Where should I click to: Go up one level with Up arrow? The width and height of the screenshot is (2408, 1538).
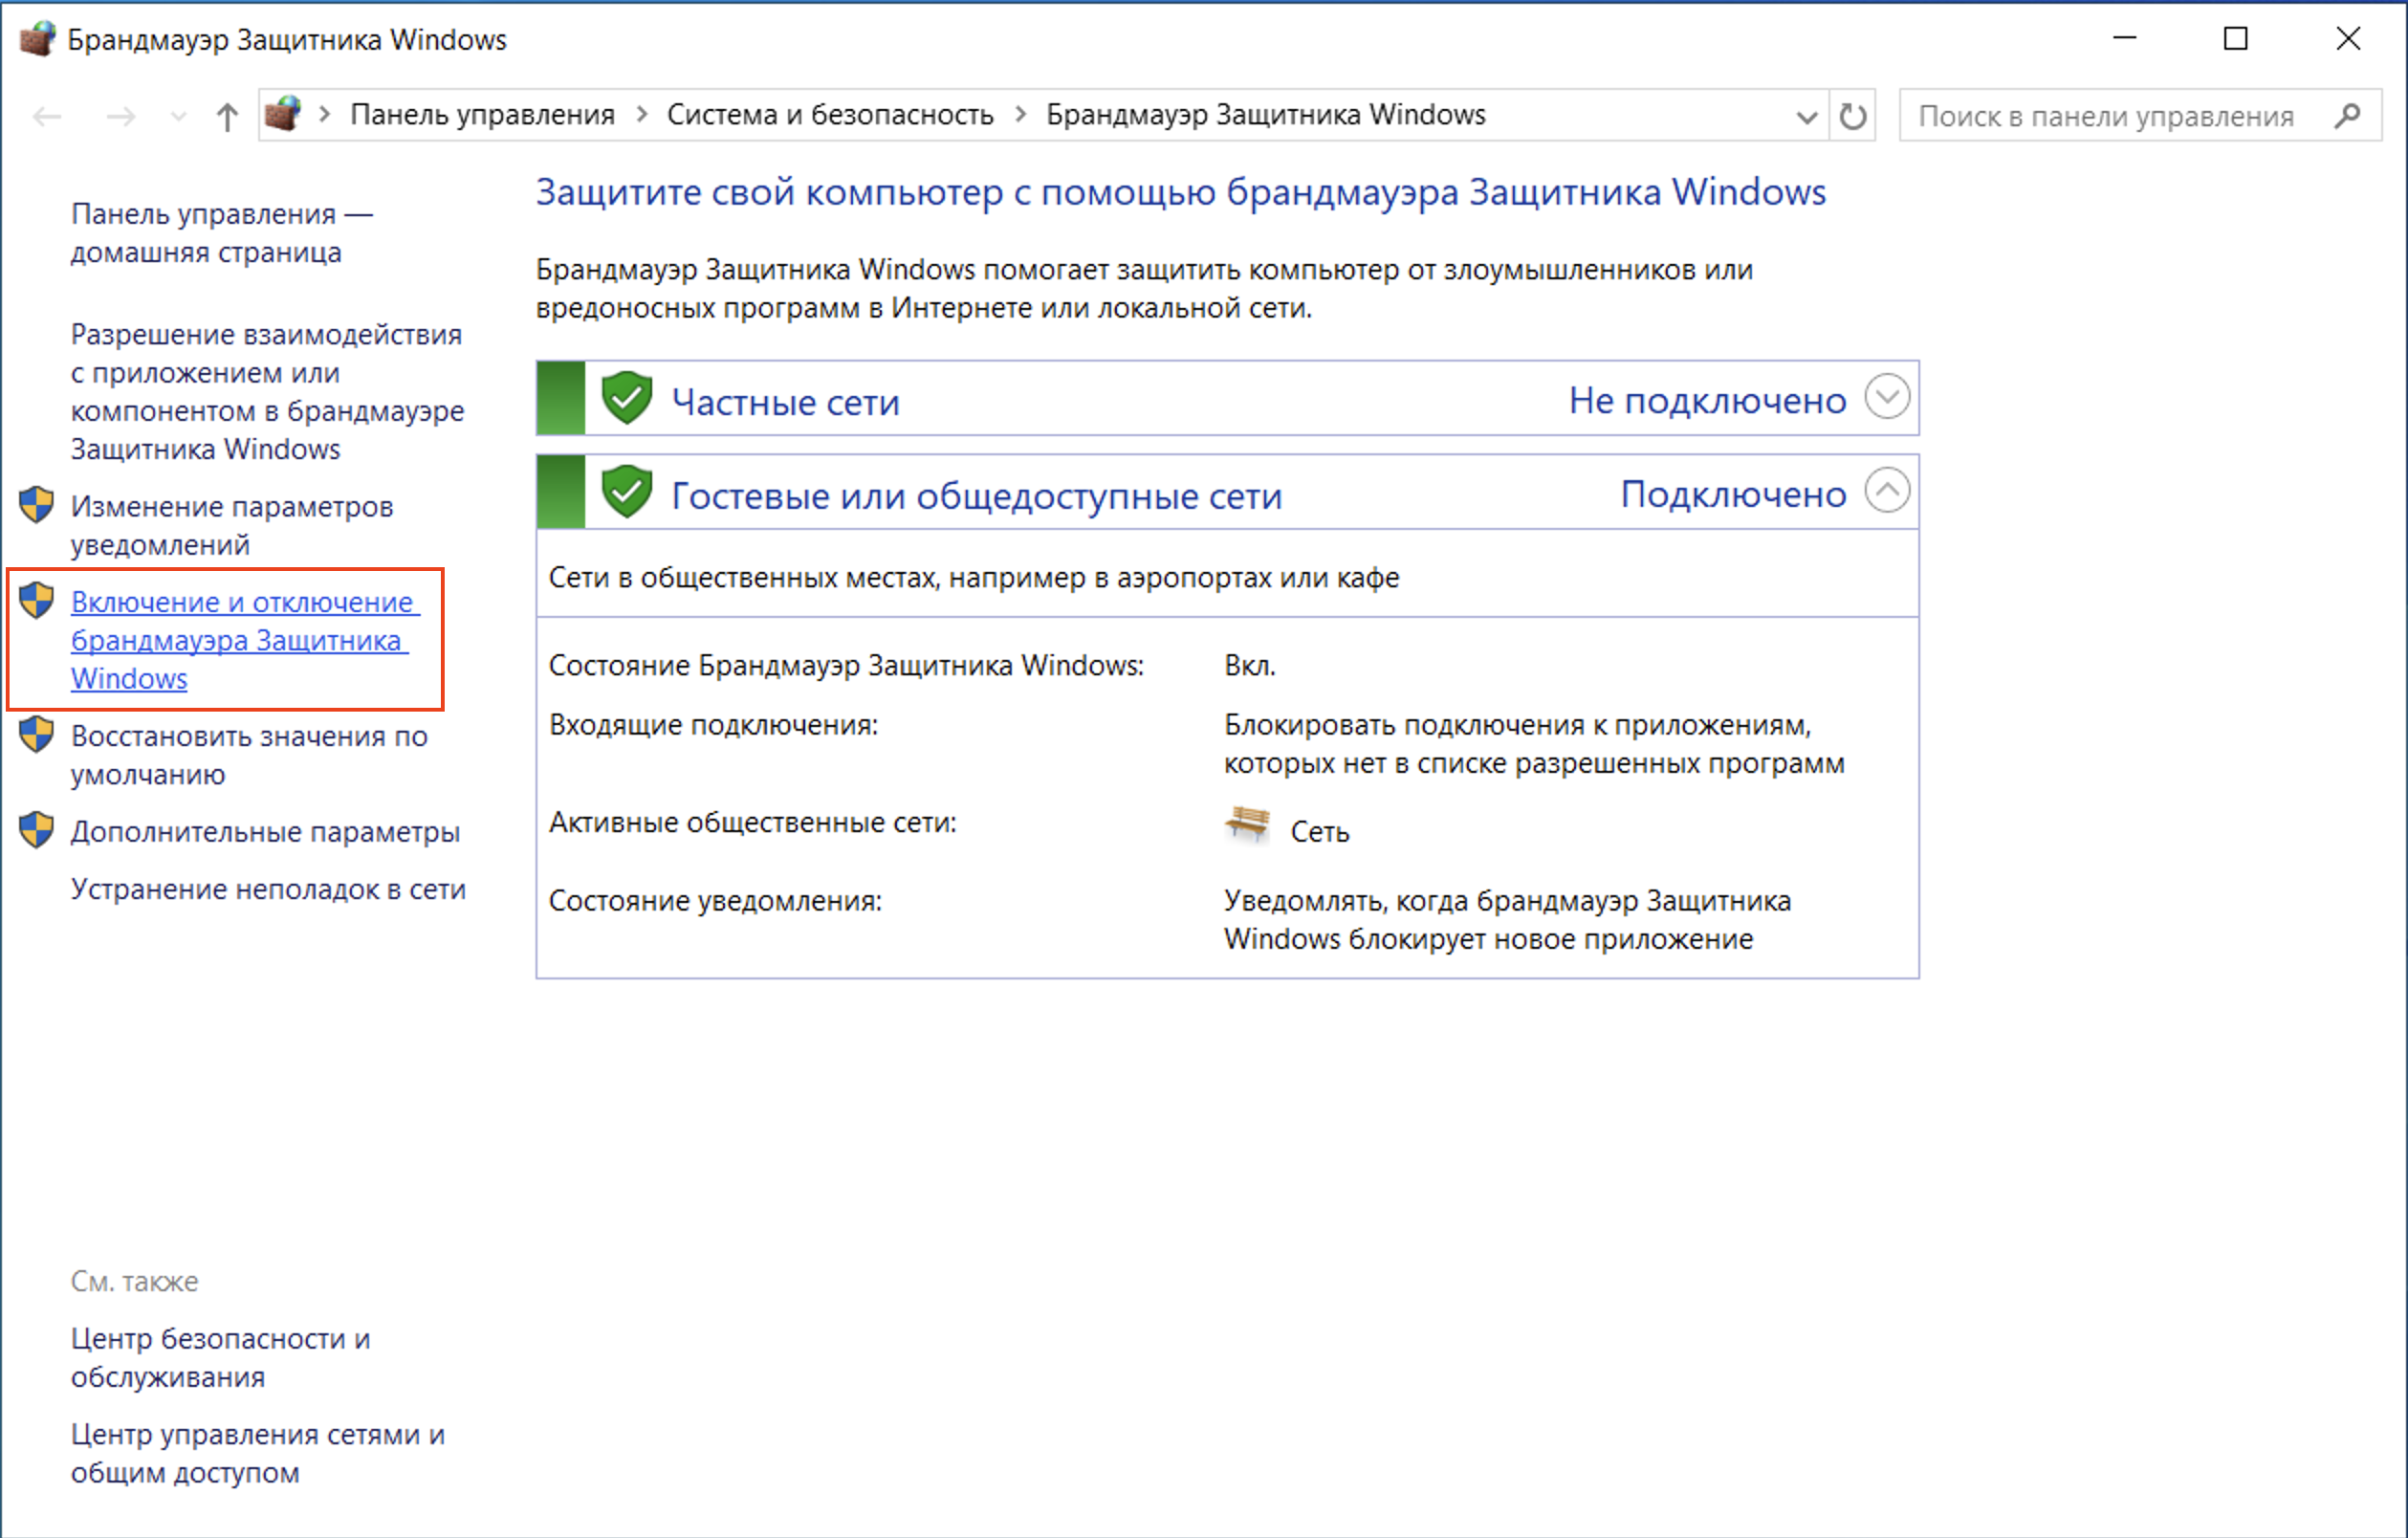tap(227, 117)
